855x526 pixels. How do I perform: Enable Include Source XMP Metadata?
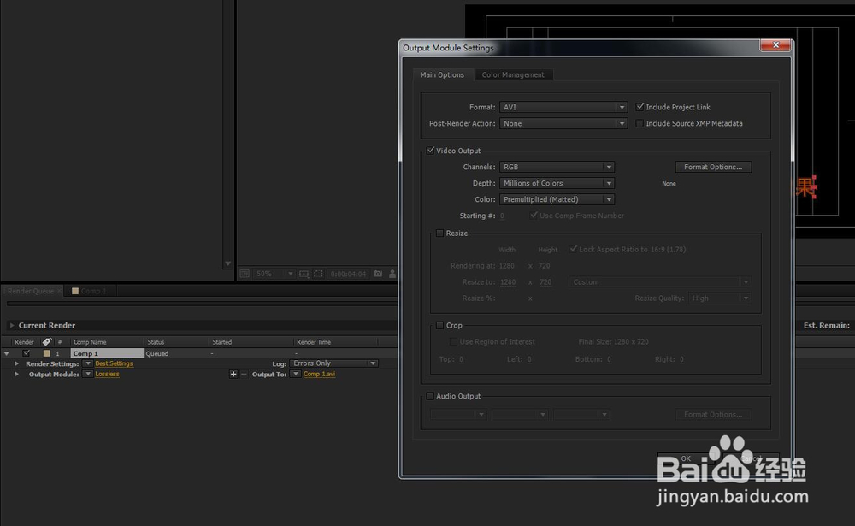pos(640,123)
